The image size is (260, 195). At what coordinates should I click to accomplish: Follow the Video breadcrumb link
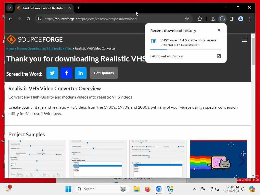[69, 48]
